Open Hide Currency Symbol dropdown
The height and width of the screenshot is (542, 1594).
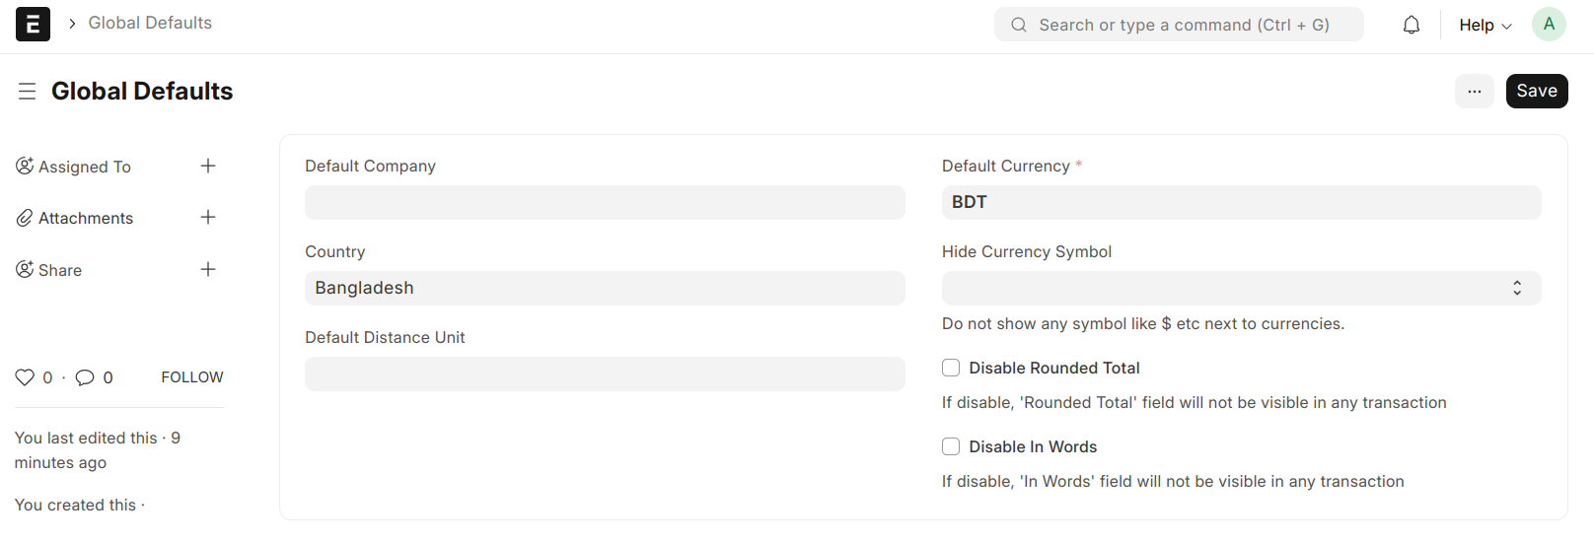click(x=1241, y=288)
